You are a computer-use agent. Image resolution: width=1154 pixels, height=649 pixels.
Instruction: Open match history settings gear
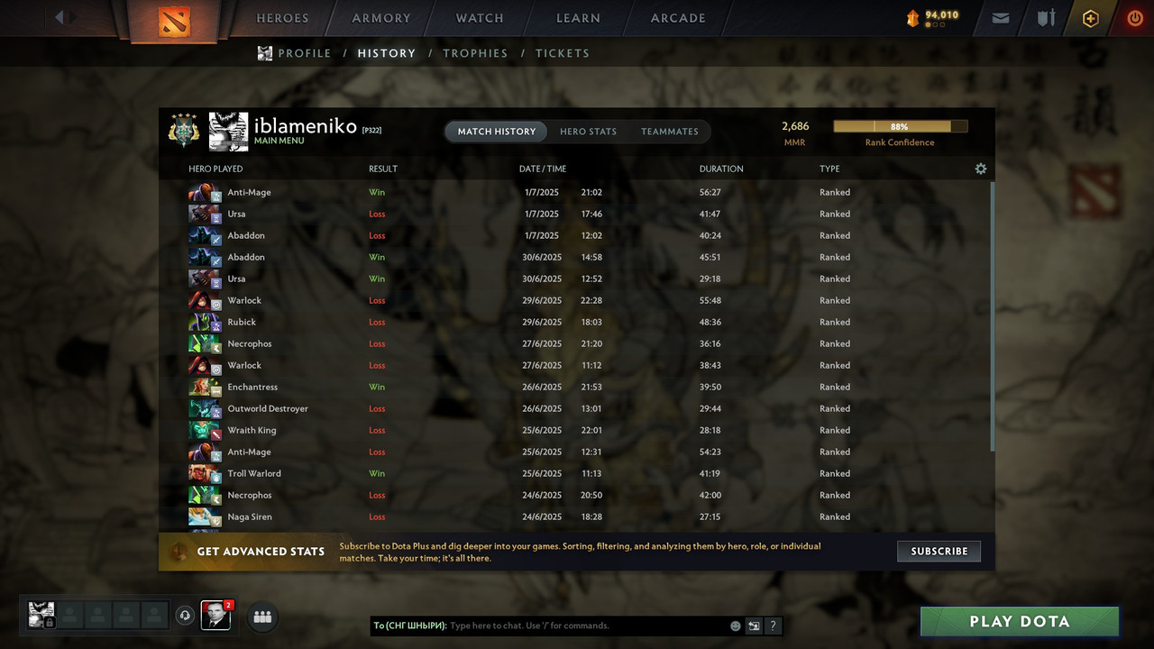click(x=981, y=169)
